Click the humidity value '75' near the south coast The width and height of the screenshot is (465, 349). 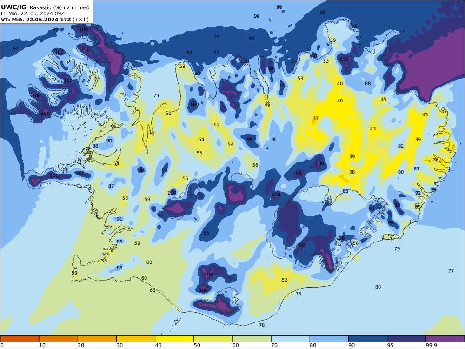[299, 294]
